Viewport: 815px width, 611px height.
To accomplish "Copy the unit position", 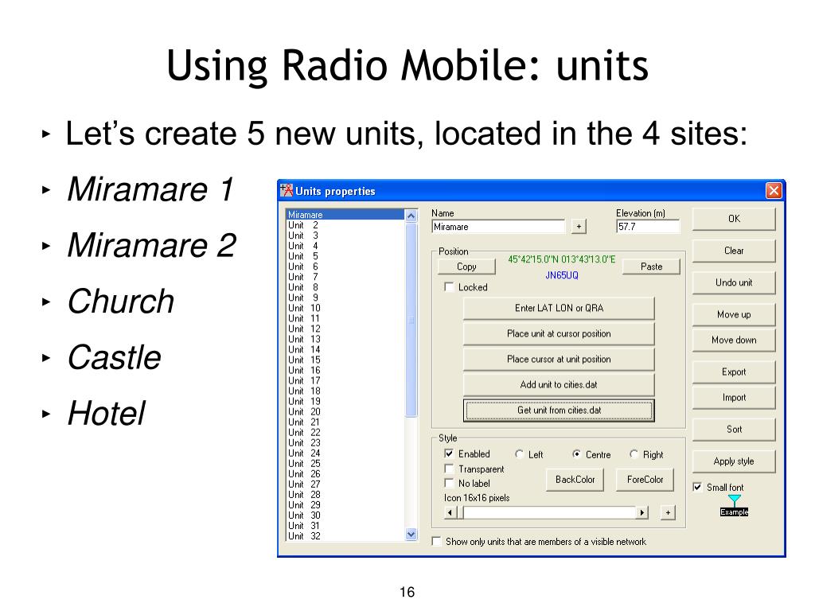I will [466, 267].
